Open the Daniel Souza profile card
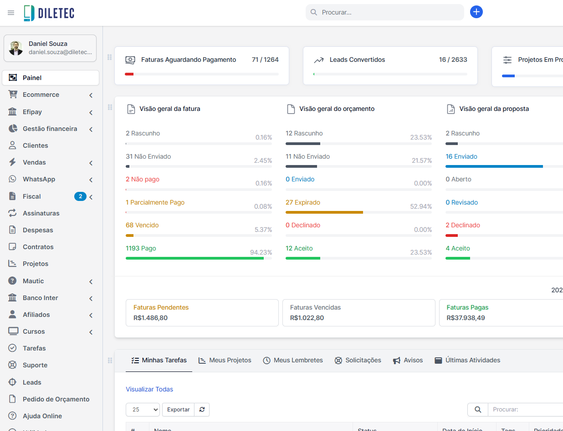The image size is (563, 431). click(50, 48)
